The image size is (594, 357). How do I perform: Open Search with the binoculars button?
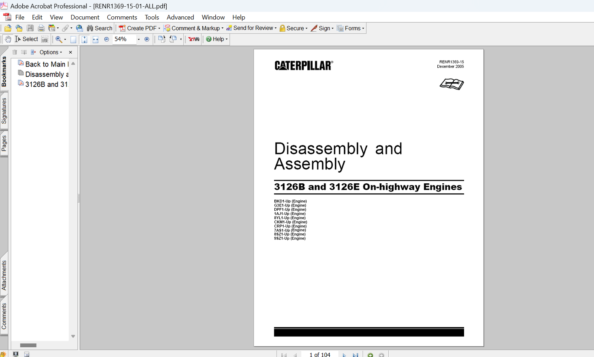[x=99, y=28]
